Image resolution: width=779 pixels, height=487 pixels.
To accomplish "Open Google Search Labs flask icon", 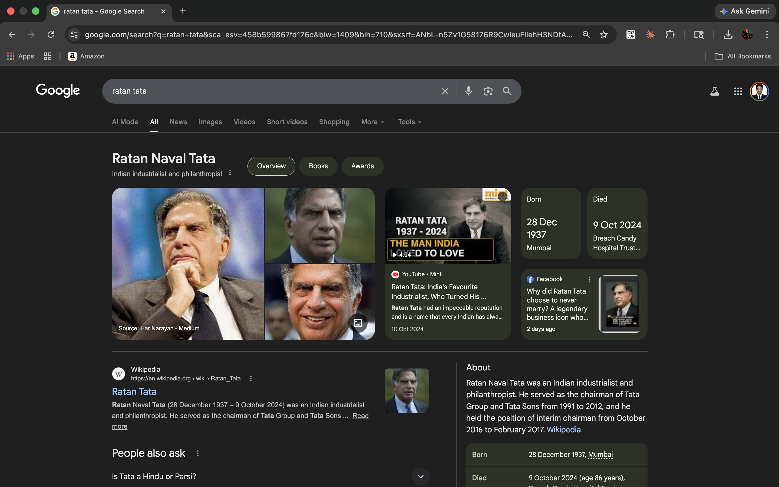I will (715, 91).
